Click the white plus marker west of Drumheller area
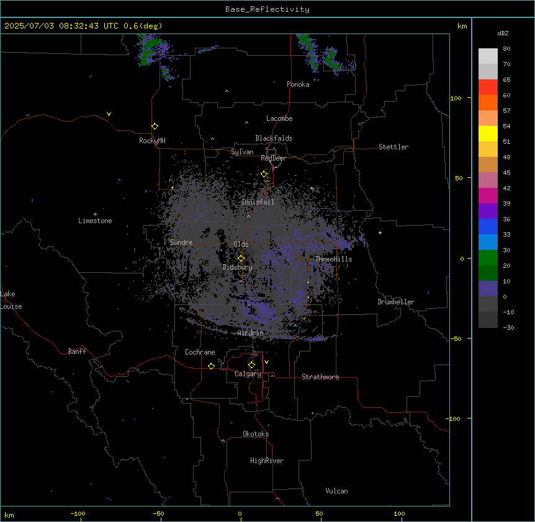Screen dimensions: 535x522 point(380,232)
